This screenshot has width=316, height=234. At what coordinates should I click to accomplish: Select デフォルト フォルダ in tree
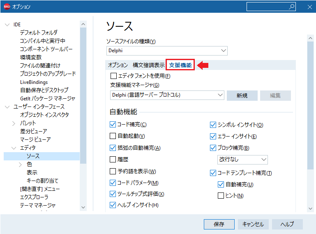coord(39,32)
